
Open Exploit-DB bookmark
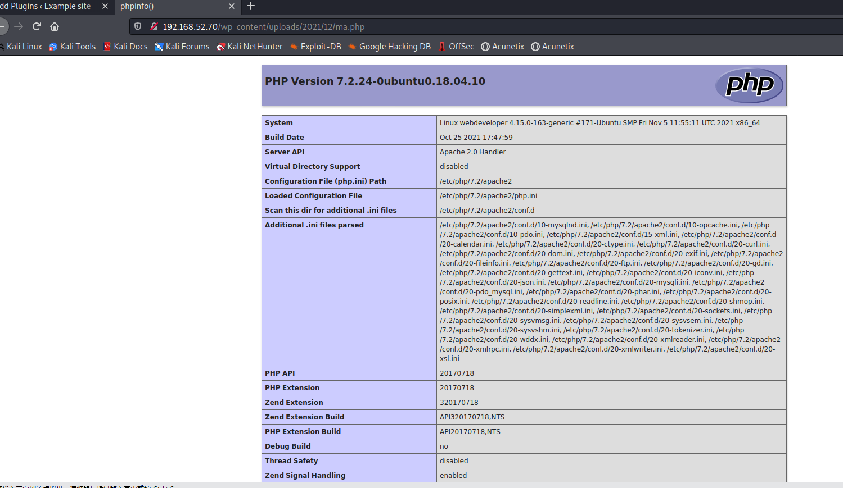(315, 47)
